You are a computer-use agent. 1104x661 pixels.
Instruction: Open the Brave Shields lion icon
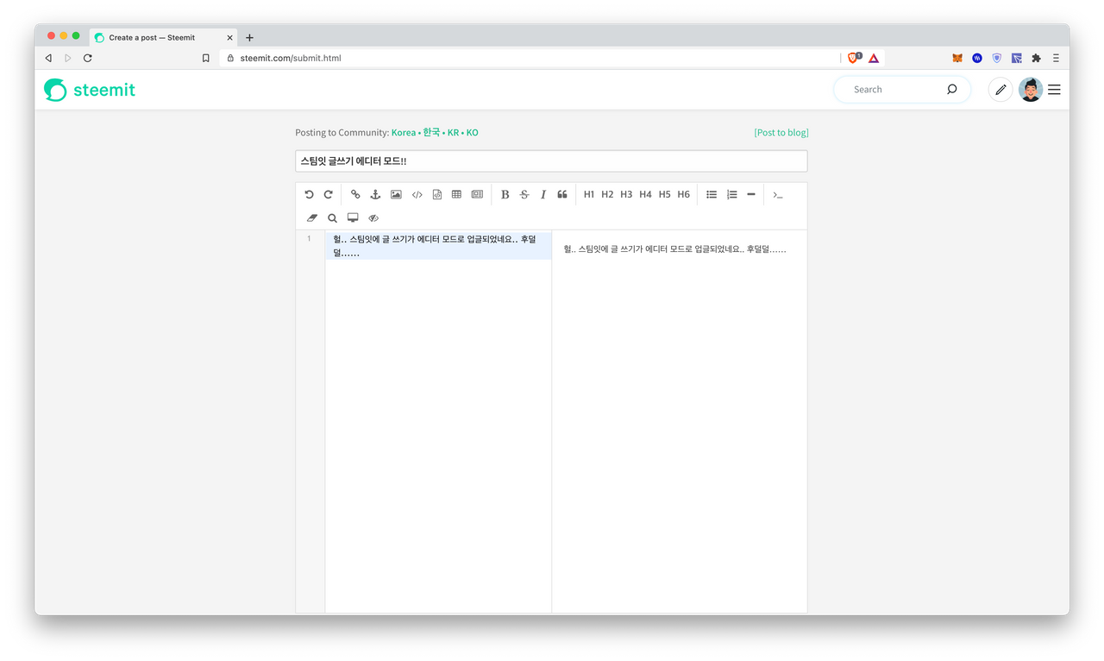pyautogui.click(x=854, y=58)
